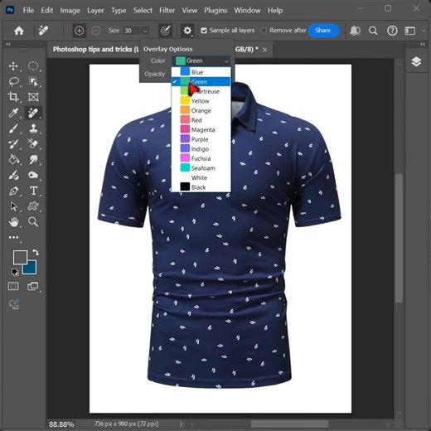Open the background color swatch
431x431 pixels.
(31, 268)
